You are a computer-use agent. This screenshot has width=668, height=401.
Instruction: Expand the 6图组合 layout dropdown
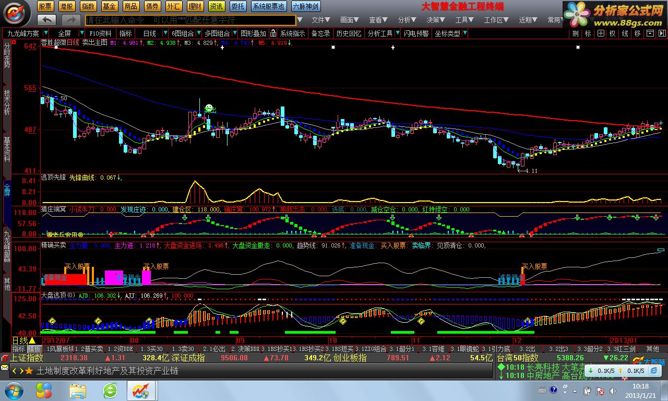point(198,33)
